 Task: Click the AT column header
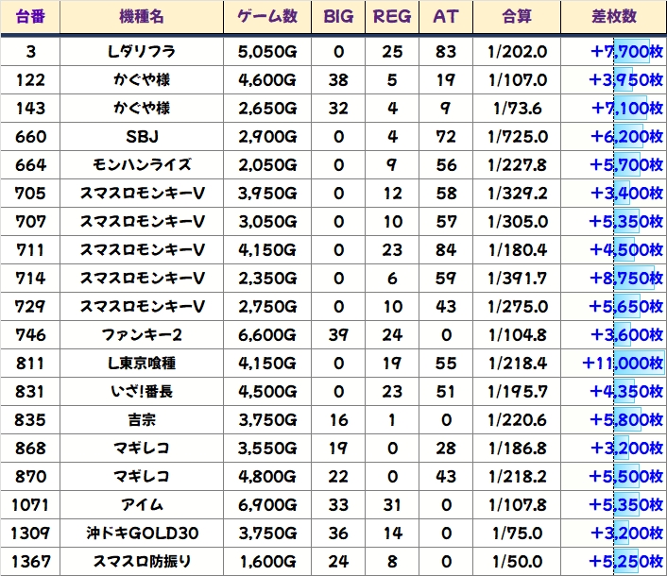tap(446, 17)
